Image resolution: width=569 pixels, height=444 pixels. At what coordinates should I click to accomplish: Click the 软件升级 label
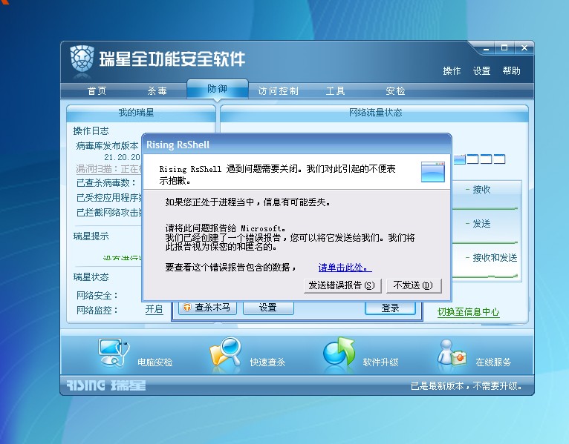click(x=380, y=362)
